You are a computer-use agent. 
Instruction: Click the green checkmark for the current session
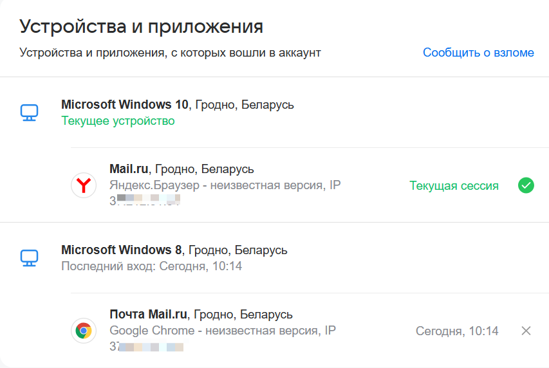pyautogui.click(x=526, y=186)
